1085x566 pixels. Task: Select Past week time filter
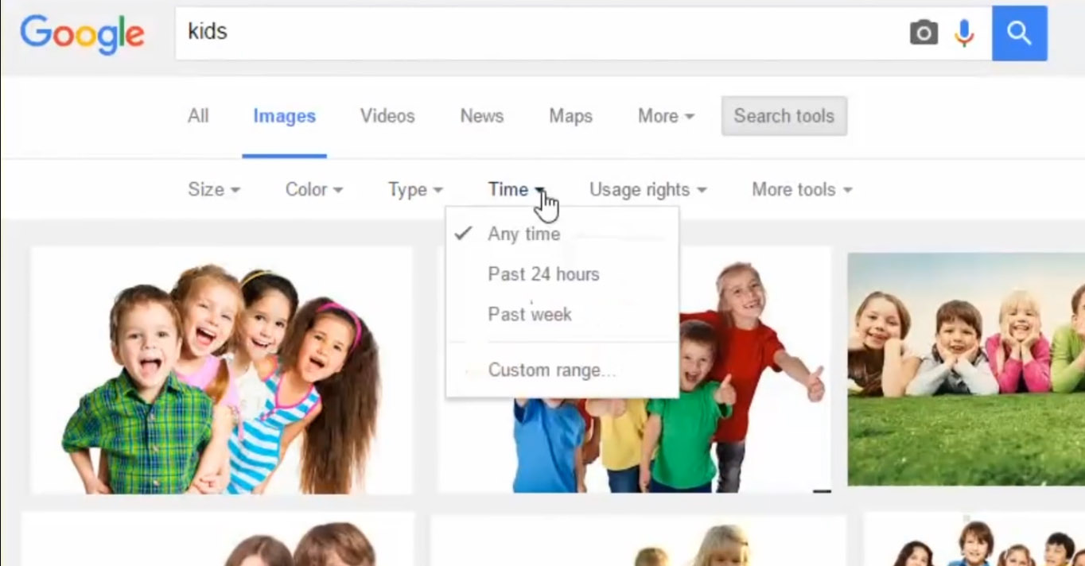click(530, 314)
